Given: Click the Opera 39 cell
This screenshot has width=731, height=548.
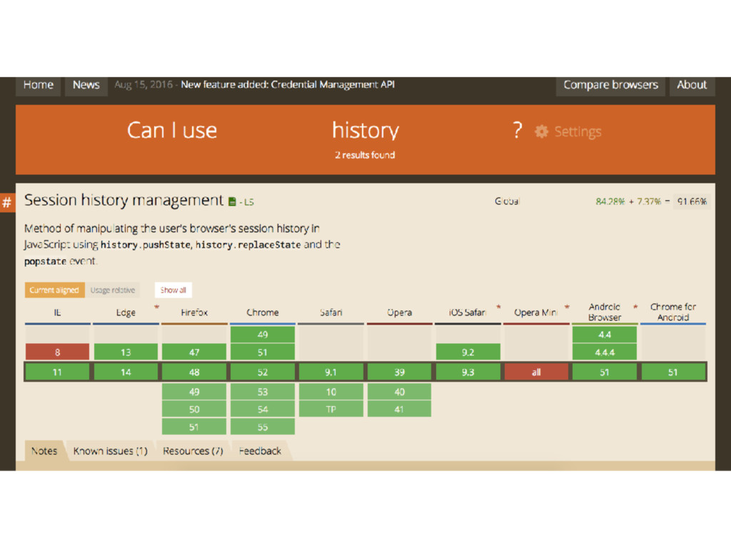Looking at the screenshot, I should pyautogui.click(x=400, y=372).
